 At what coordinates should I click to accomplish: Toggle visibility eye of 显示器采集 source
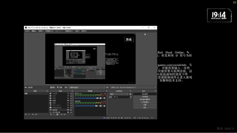[x=68, y=112]
